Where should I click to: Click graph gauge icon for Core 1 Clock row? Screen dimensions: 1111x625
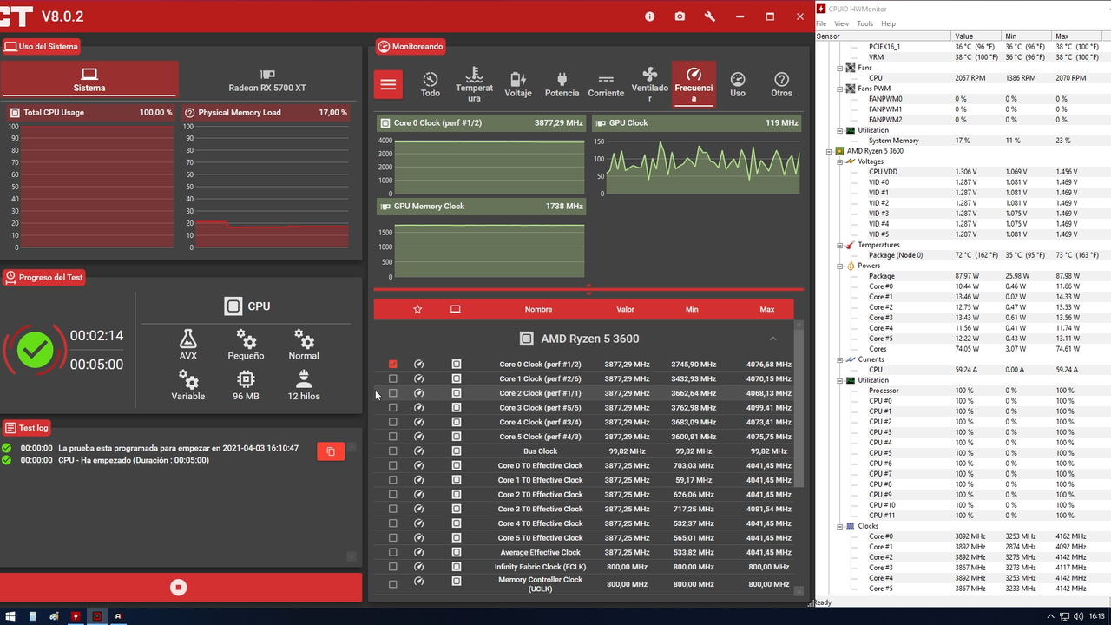coord(419,378)
